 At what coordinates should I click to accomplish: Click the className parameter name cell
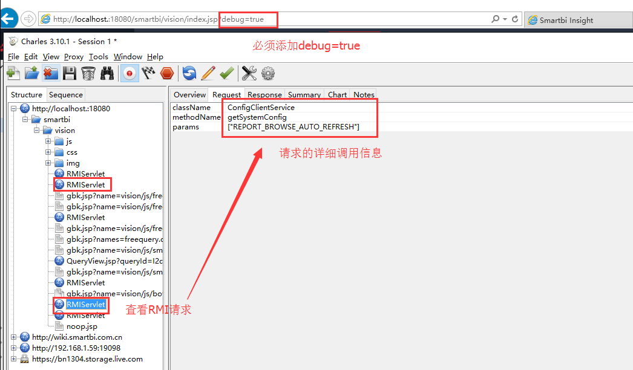coord(191,108)
